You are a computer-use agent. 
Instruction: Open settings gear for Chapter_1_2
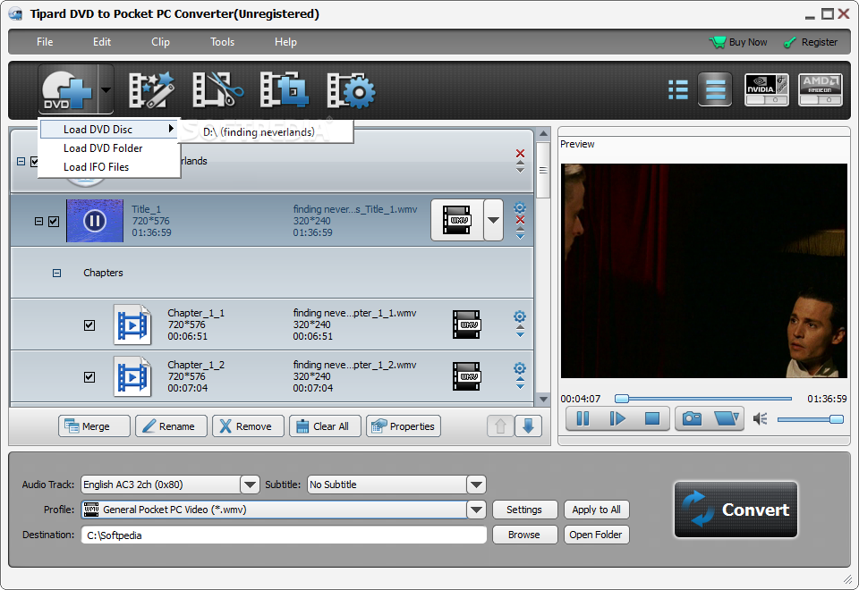coord(519,368)
